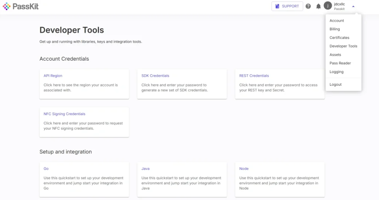
Task: Open the help question mark icon
Action: point(308,6)
